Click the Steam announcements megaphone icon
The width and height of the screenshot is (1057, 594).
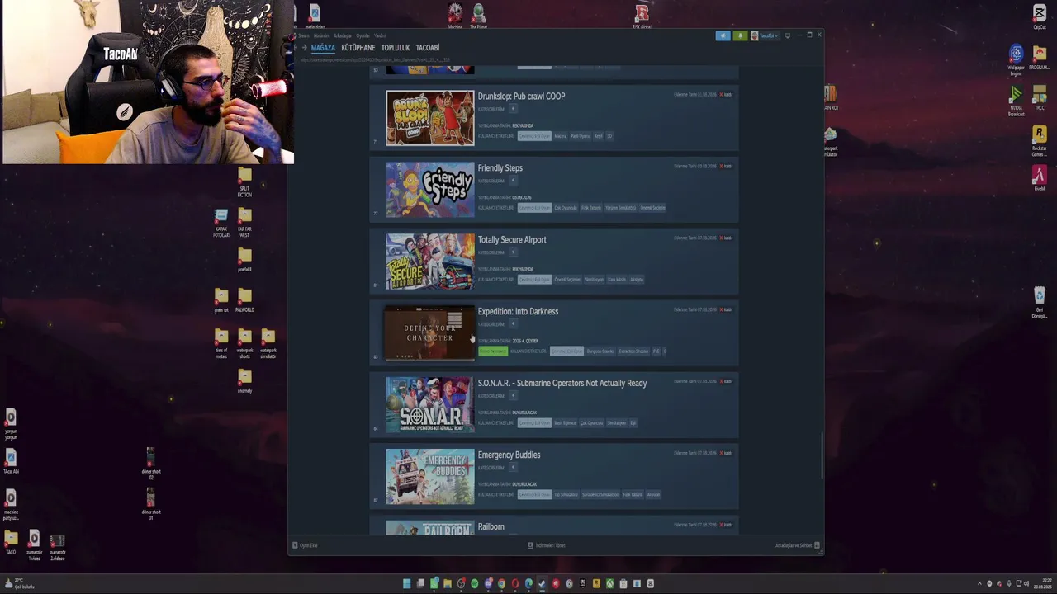[723, 35]
